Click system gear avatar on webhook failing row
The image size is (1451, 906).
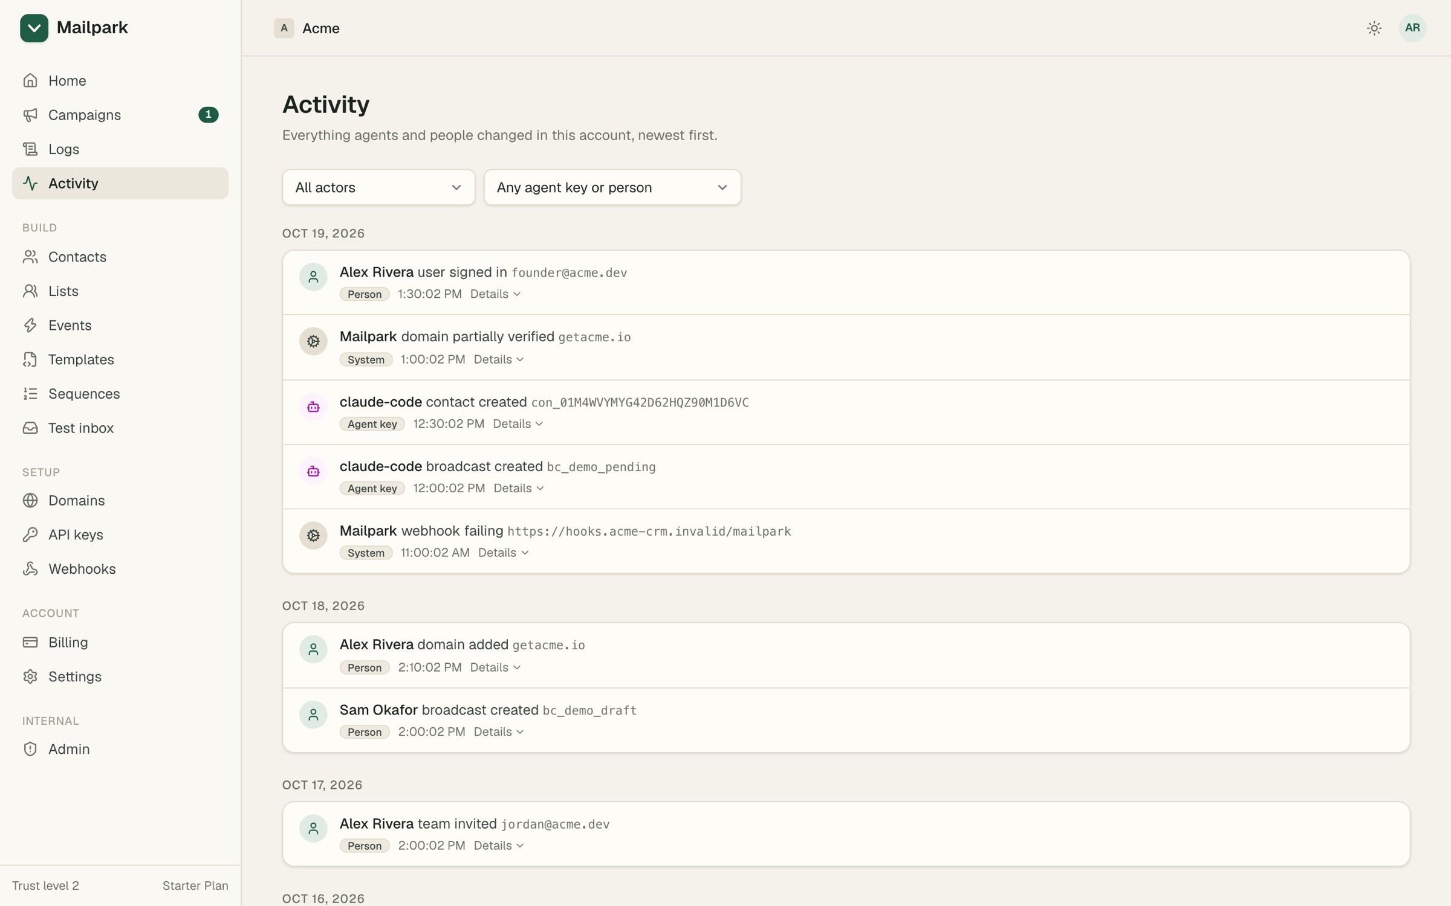point(313,535)
